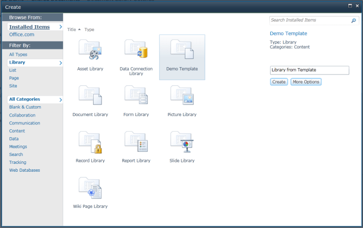The image size is (363, 228).
Task: Open More Options for the template
Action: click(306, 82)
